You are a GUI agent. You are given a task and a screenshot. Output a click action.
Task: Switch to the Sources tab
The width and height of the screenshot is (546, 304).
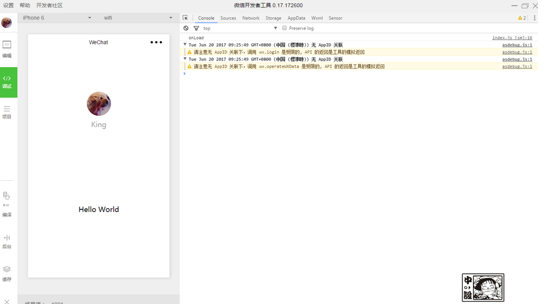228,18
